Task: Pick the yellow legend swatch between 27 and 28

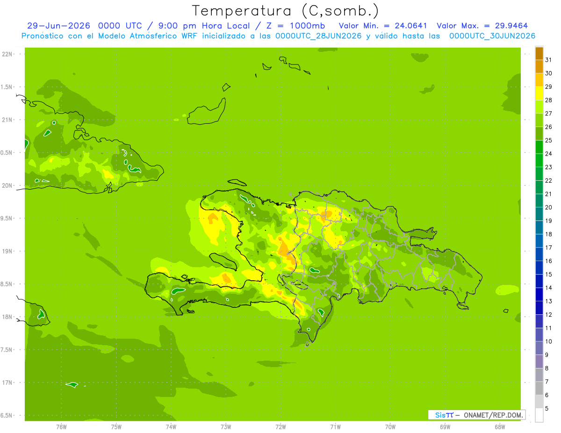Action: point(539,107)
